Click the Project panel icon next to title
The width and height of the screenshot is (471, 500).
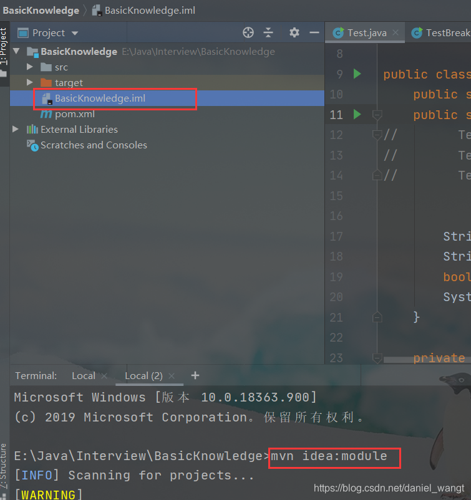[22, 33]
